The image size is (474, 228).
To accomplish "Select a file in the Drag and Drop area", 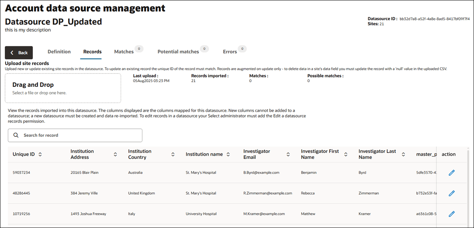I will pyautogui.click(x=63, y=87).
